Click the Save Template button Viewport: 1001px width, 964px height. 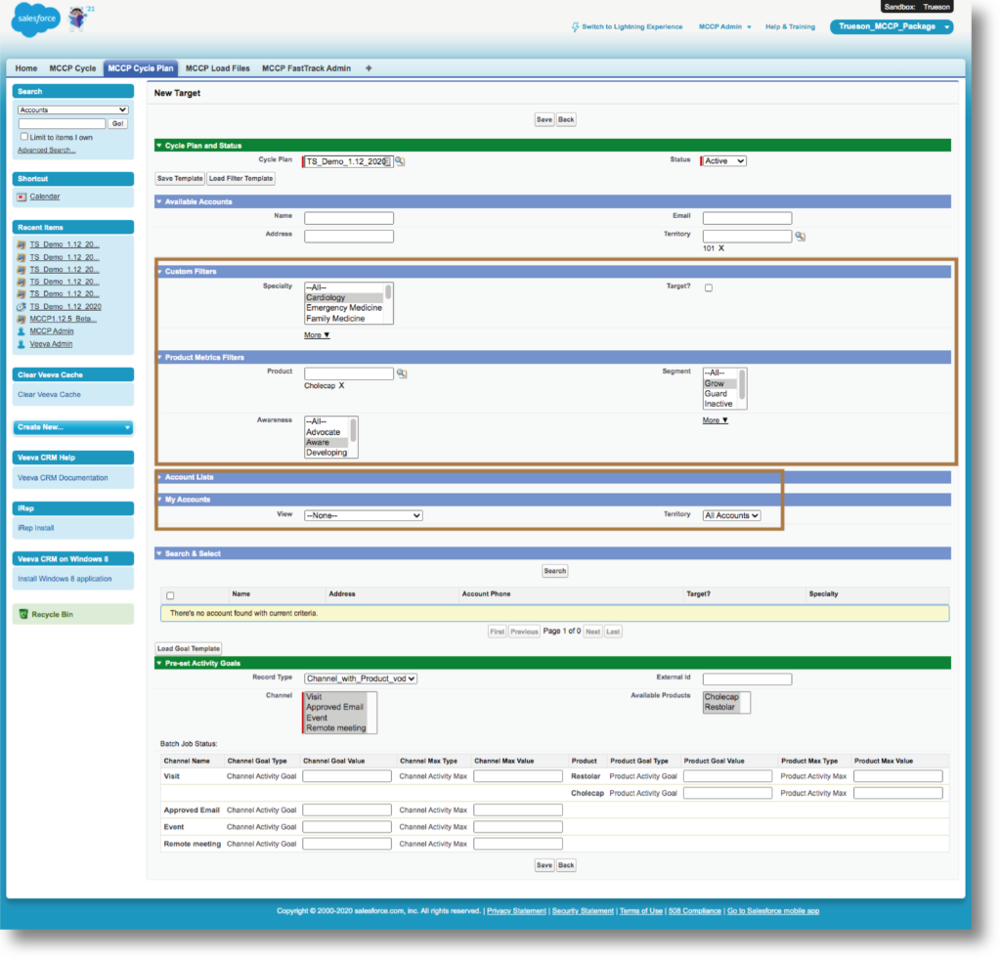pyautogui.click(x=180, y=179)
